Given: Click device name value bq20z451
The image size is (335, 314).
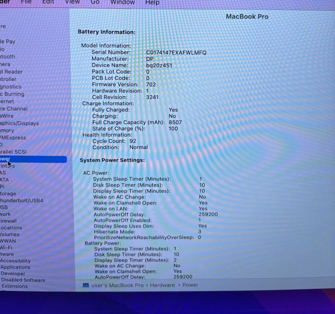Looking at the screenshot, I should point(159,65).
